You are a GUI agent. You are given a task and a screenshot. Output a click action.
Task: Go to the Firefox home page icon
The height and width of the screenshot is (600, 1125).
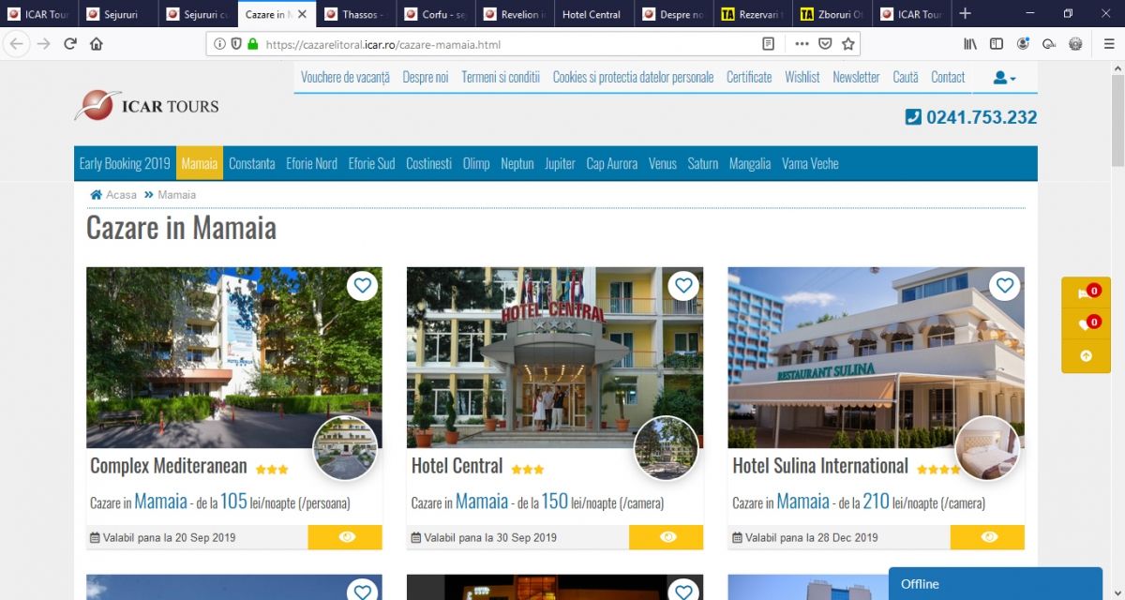(x=96, y=44)
